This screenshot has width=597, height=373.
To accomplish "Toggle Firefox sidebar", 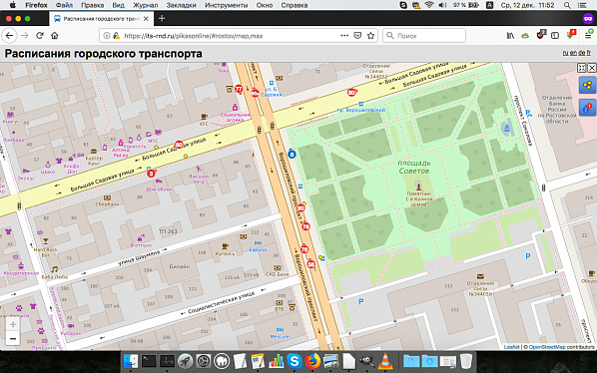I will click(555, 35).
